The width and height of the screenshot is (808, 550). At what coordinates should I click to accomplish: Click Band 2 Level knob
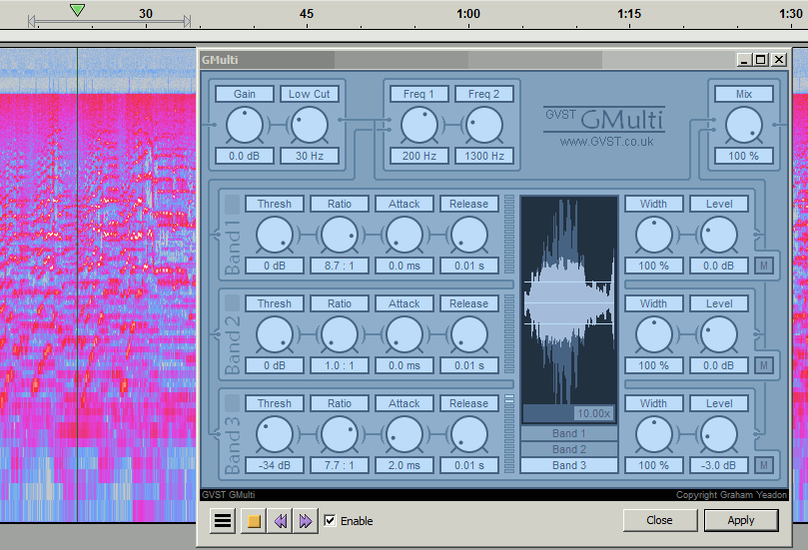tap(719, 334)
